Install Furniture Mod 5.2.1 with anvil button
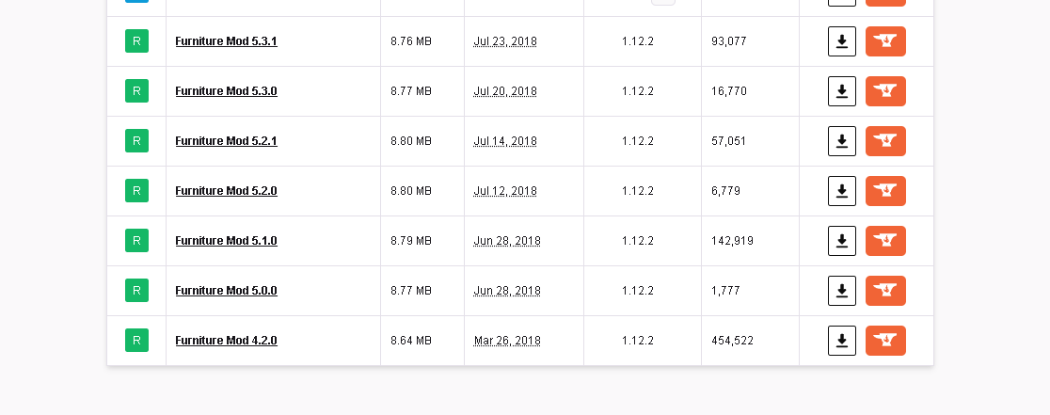The image size is (1050, 415). coord(885,141)
